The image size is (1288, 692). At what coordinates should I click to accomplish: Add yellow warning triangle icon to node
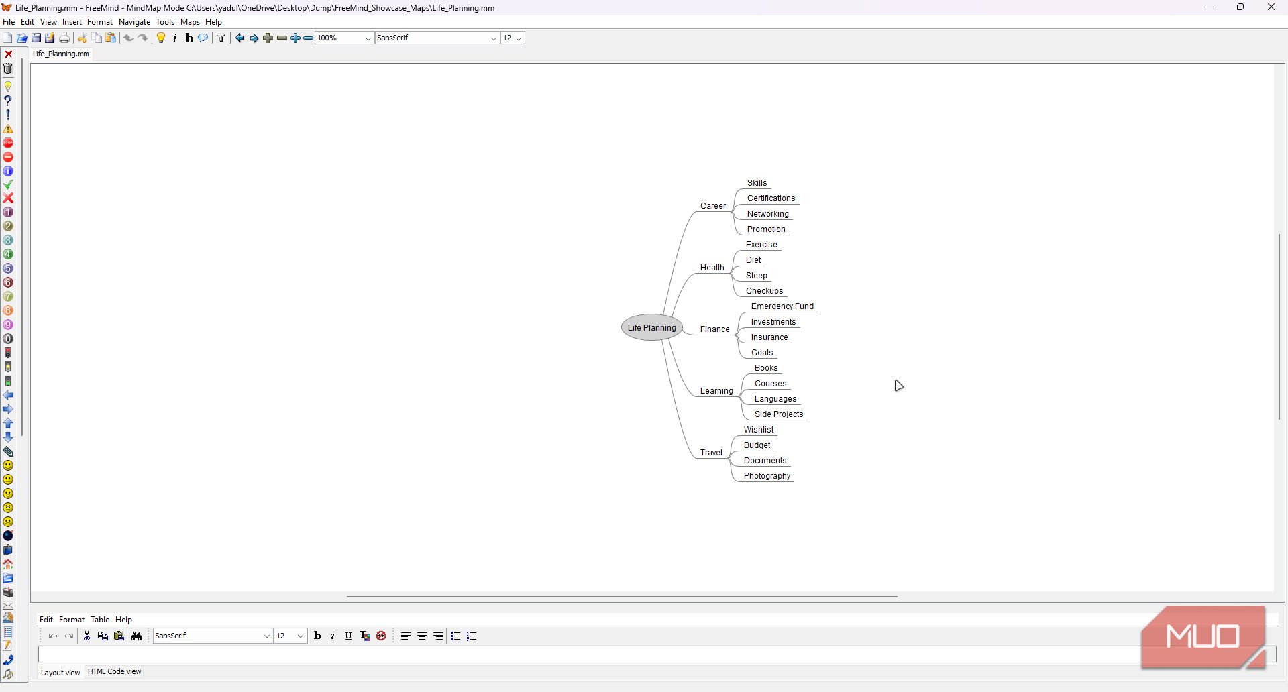click(x=8, y=129)
